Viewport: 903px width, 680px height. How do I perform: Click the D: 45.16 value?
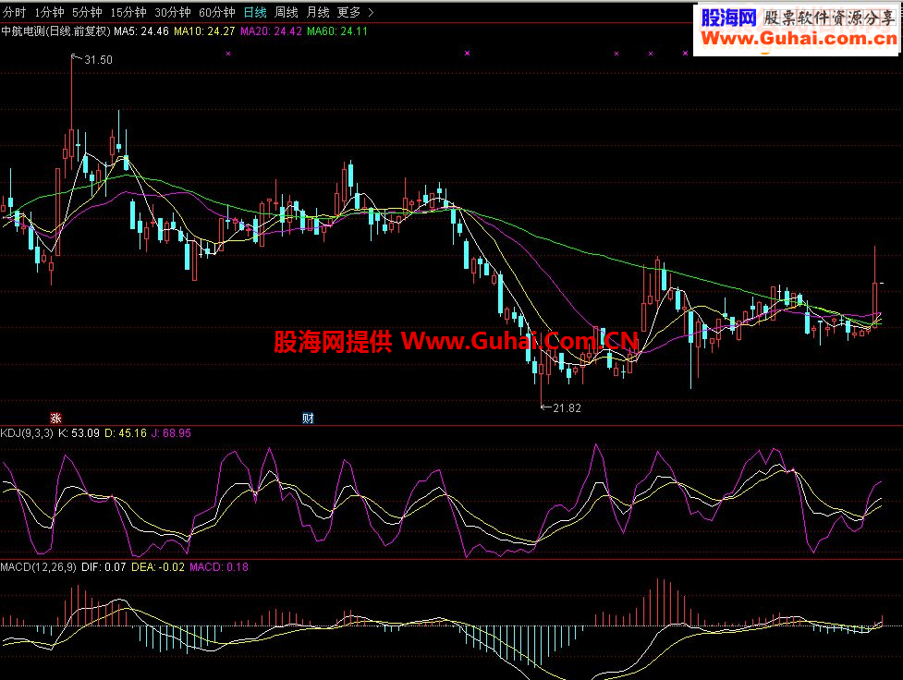pos(126,433)
